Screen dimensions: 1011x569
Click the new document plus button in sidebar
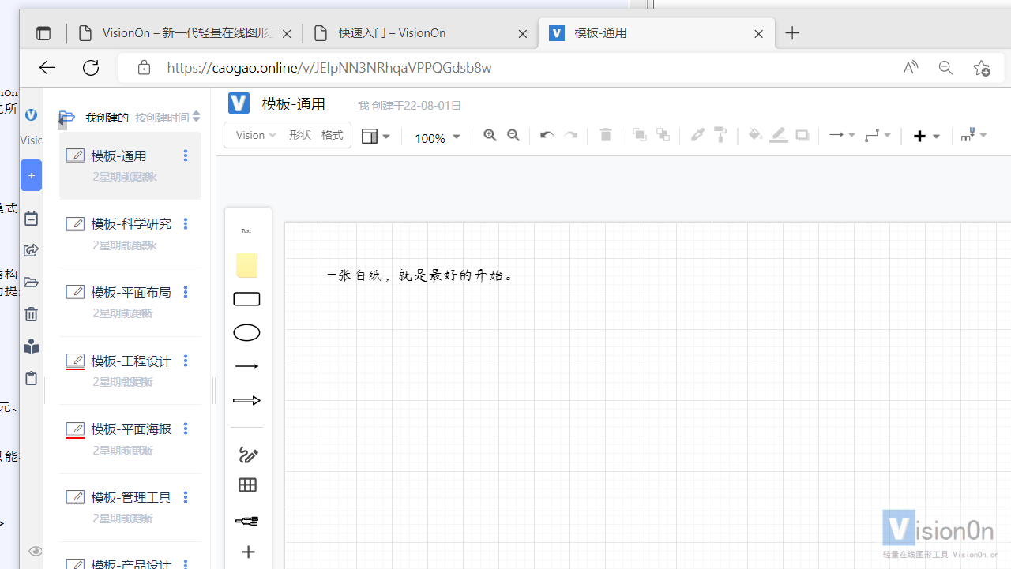(31, 175)
